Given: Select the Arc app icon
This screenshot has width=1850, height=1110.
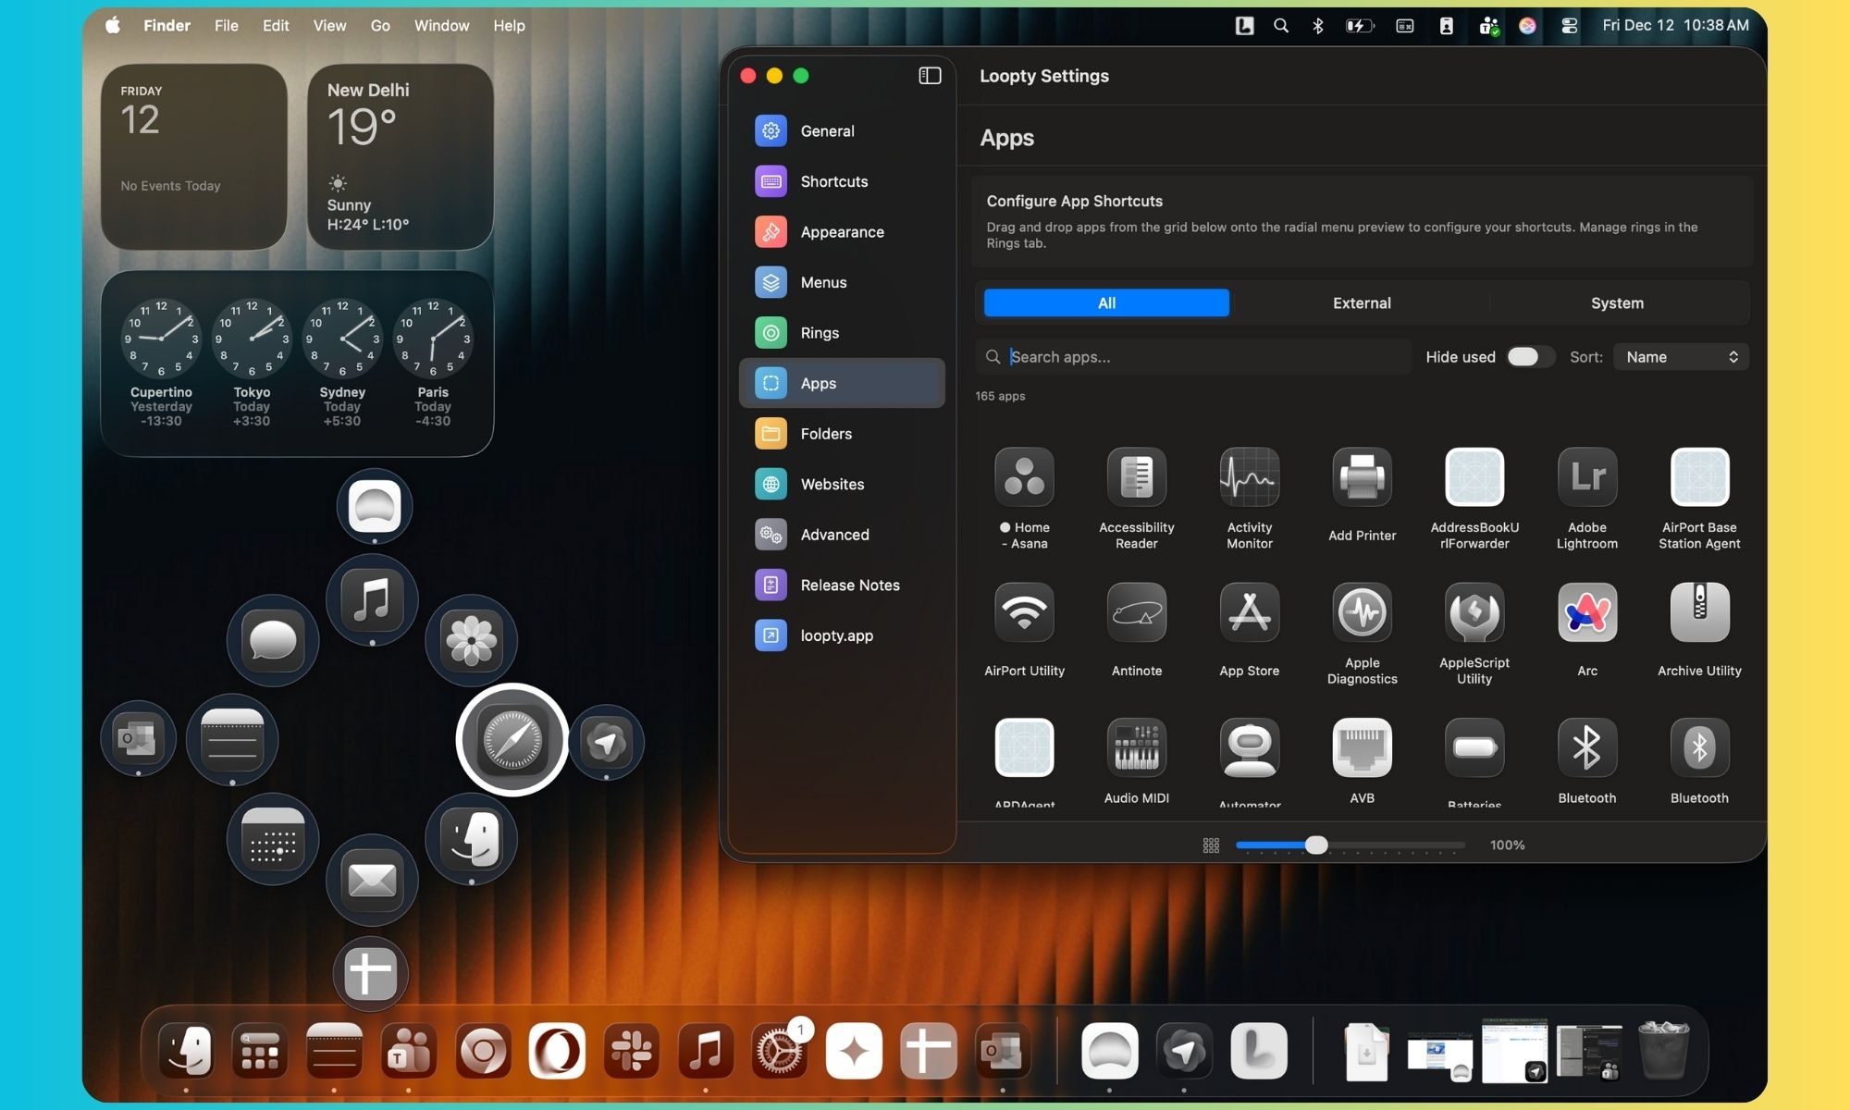Looking at the screenshot, I should (1586, 612).
